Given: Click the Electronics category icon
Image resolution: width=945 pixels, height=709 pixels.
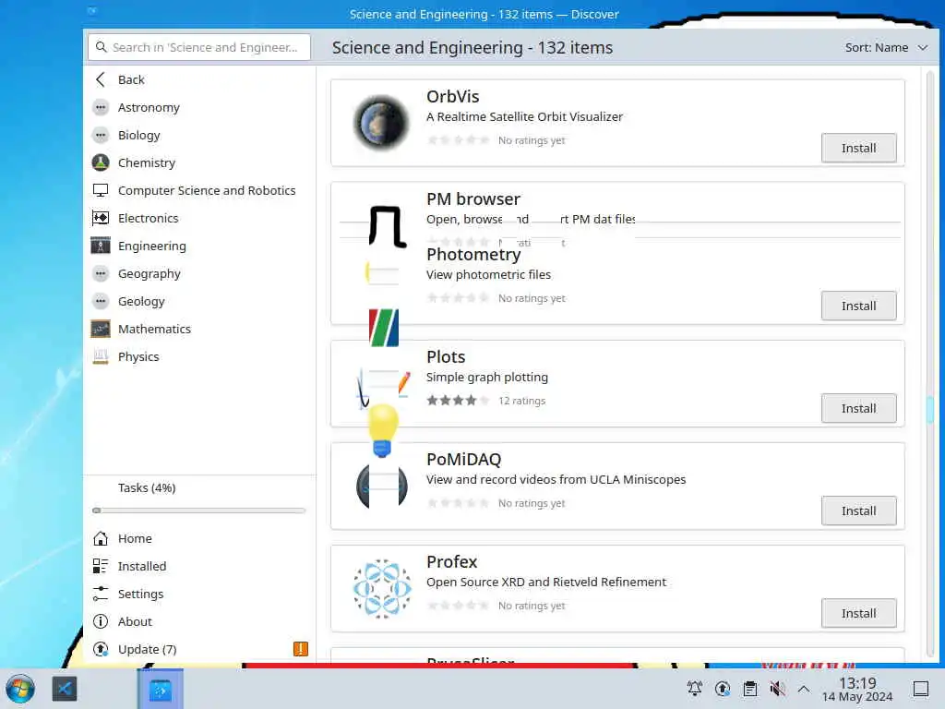Looking at the screenshot, I should coord(101,218).
